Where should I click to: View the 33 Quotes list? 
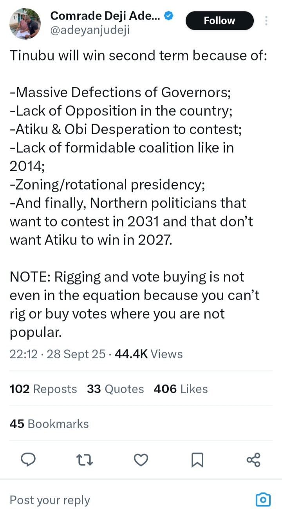116,389
